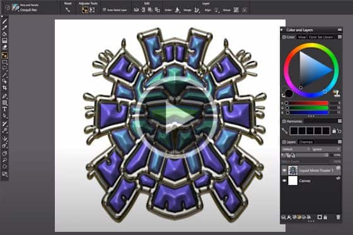Open the Pens and Pencils brush selector
Image resolution: width=353 pixels, height=235 pixels.
tap(25, 8)
